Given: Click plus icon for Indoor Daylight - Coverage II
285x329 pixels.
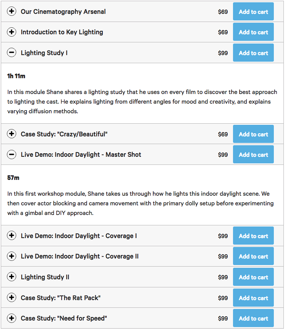Looking at the screenshot, I should tap(12, 256).
